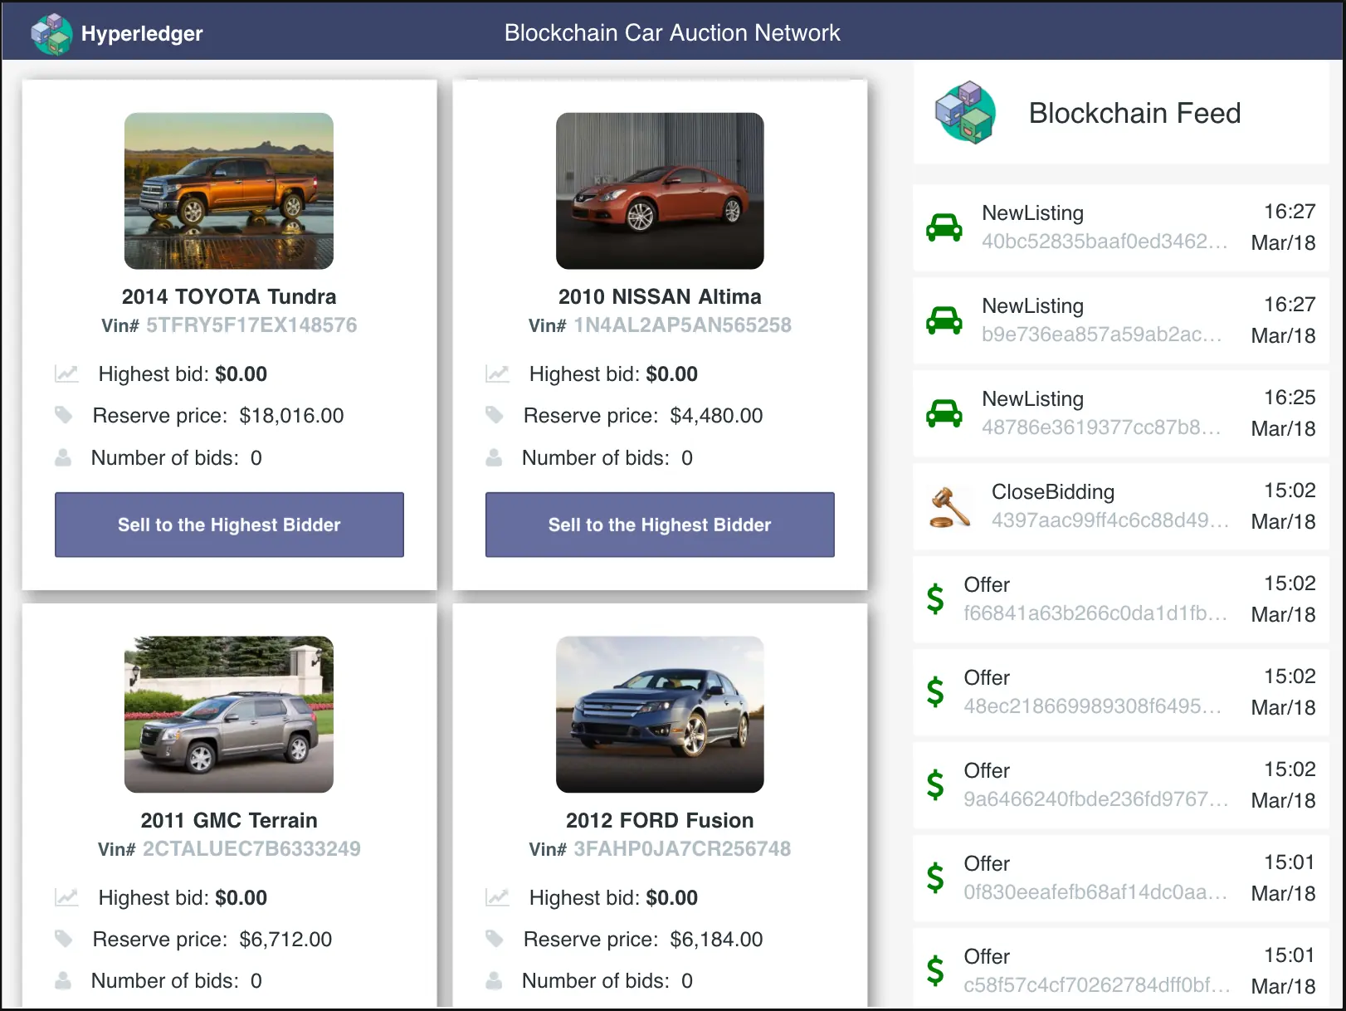Click the 'Blockchain Car Auction Network' header title
The height and width of the screenshot is (1011, 1346).
pyautogui.click(x=672, y=33)
